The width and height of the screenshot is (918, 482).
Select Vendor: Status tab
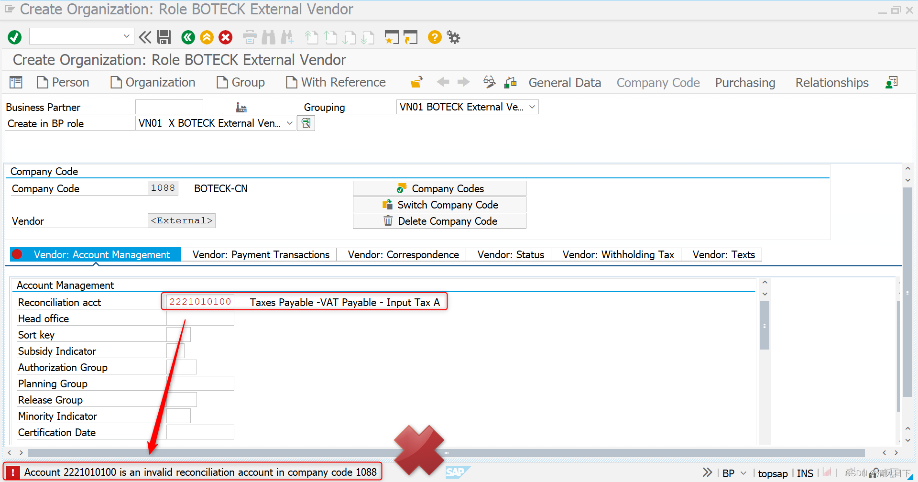511,254
